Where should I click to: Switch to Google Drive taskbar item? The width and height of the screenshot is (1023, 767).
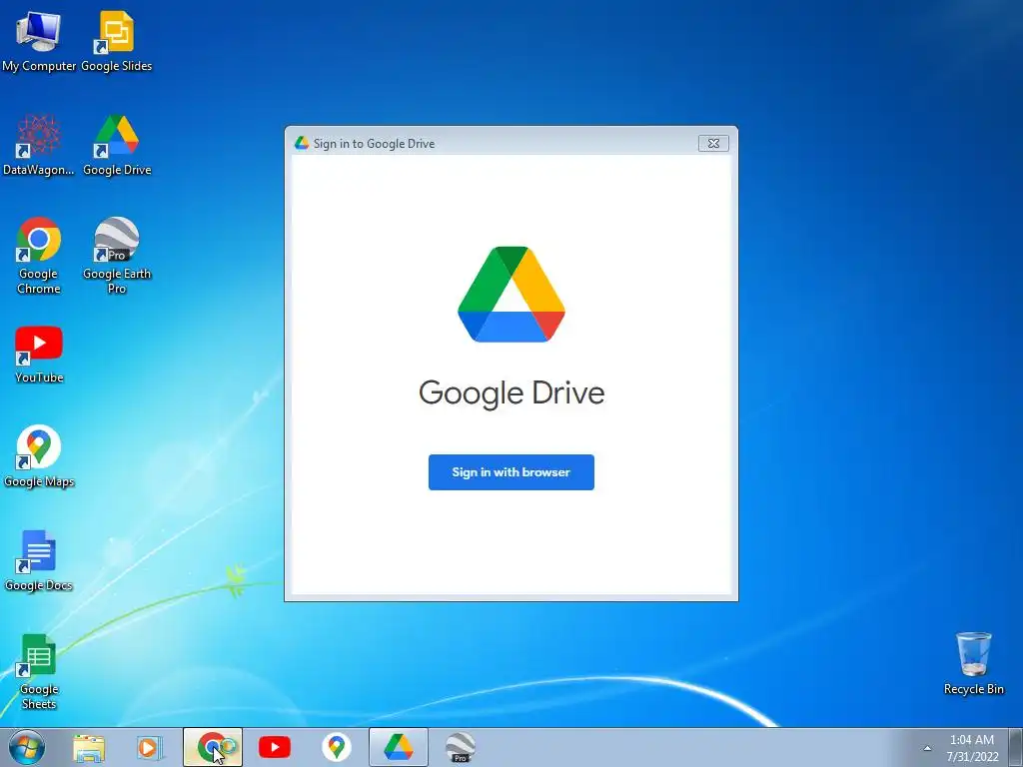coord(399,747)
